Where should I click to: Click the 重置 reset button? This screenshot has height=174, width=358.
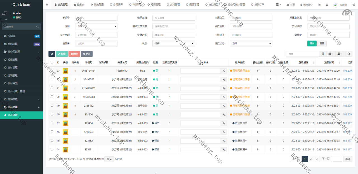pyautogui.click(x=322, y=44)
